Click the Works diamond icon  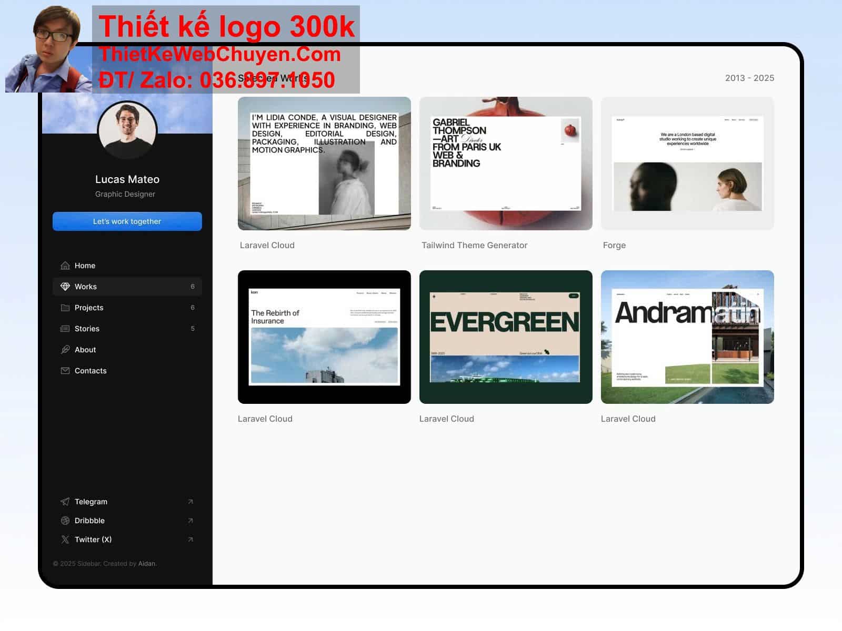[x=65, y=287]
